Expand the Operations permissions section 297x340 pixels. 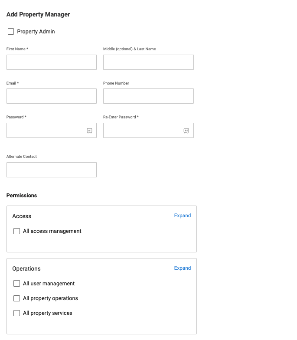pos(182,268)
